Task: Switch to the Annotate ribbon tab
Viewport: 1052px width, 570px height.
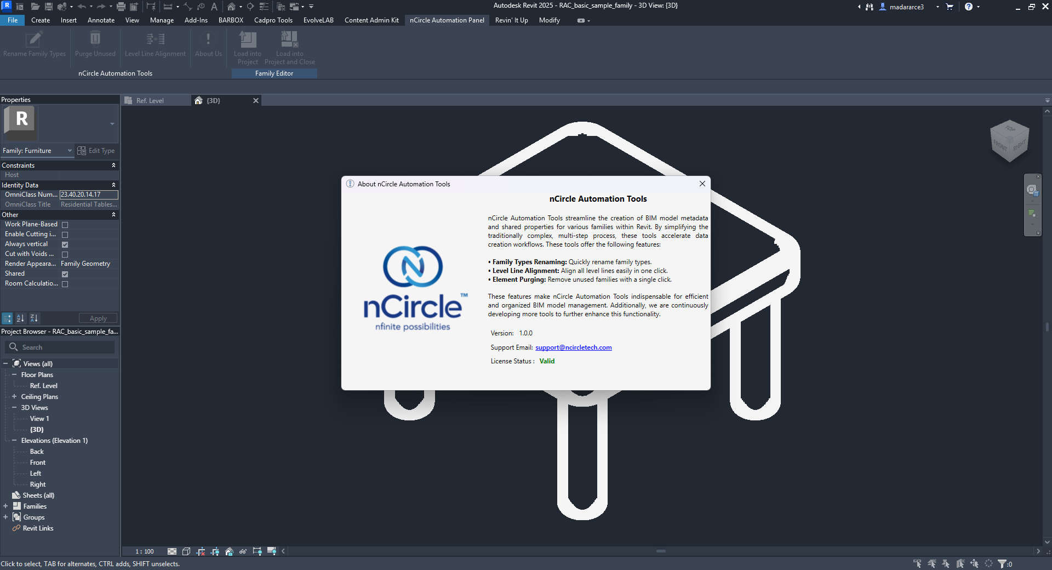Action: pyautogui.click(x=101, y=20)
